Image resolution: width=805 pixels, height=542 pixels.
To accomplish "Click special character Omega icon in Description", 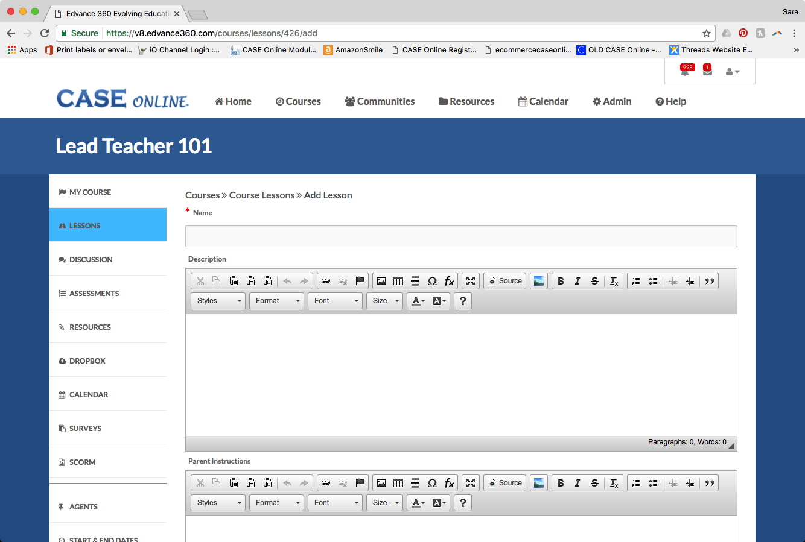I will [432, 281].
